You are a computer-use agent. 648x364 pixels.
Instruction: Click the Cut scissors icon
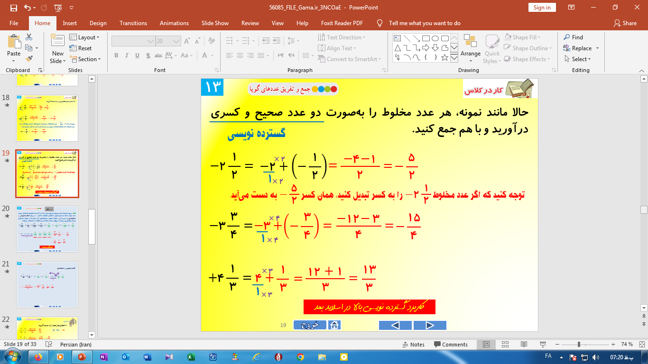pos(29,37)
